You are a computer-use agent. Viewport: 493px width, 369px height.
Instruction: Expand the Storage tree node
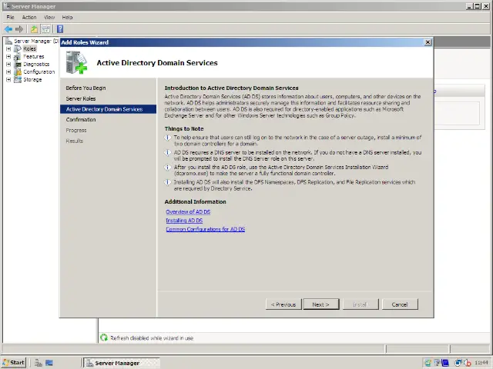[8, 79]
